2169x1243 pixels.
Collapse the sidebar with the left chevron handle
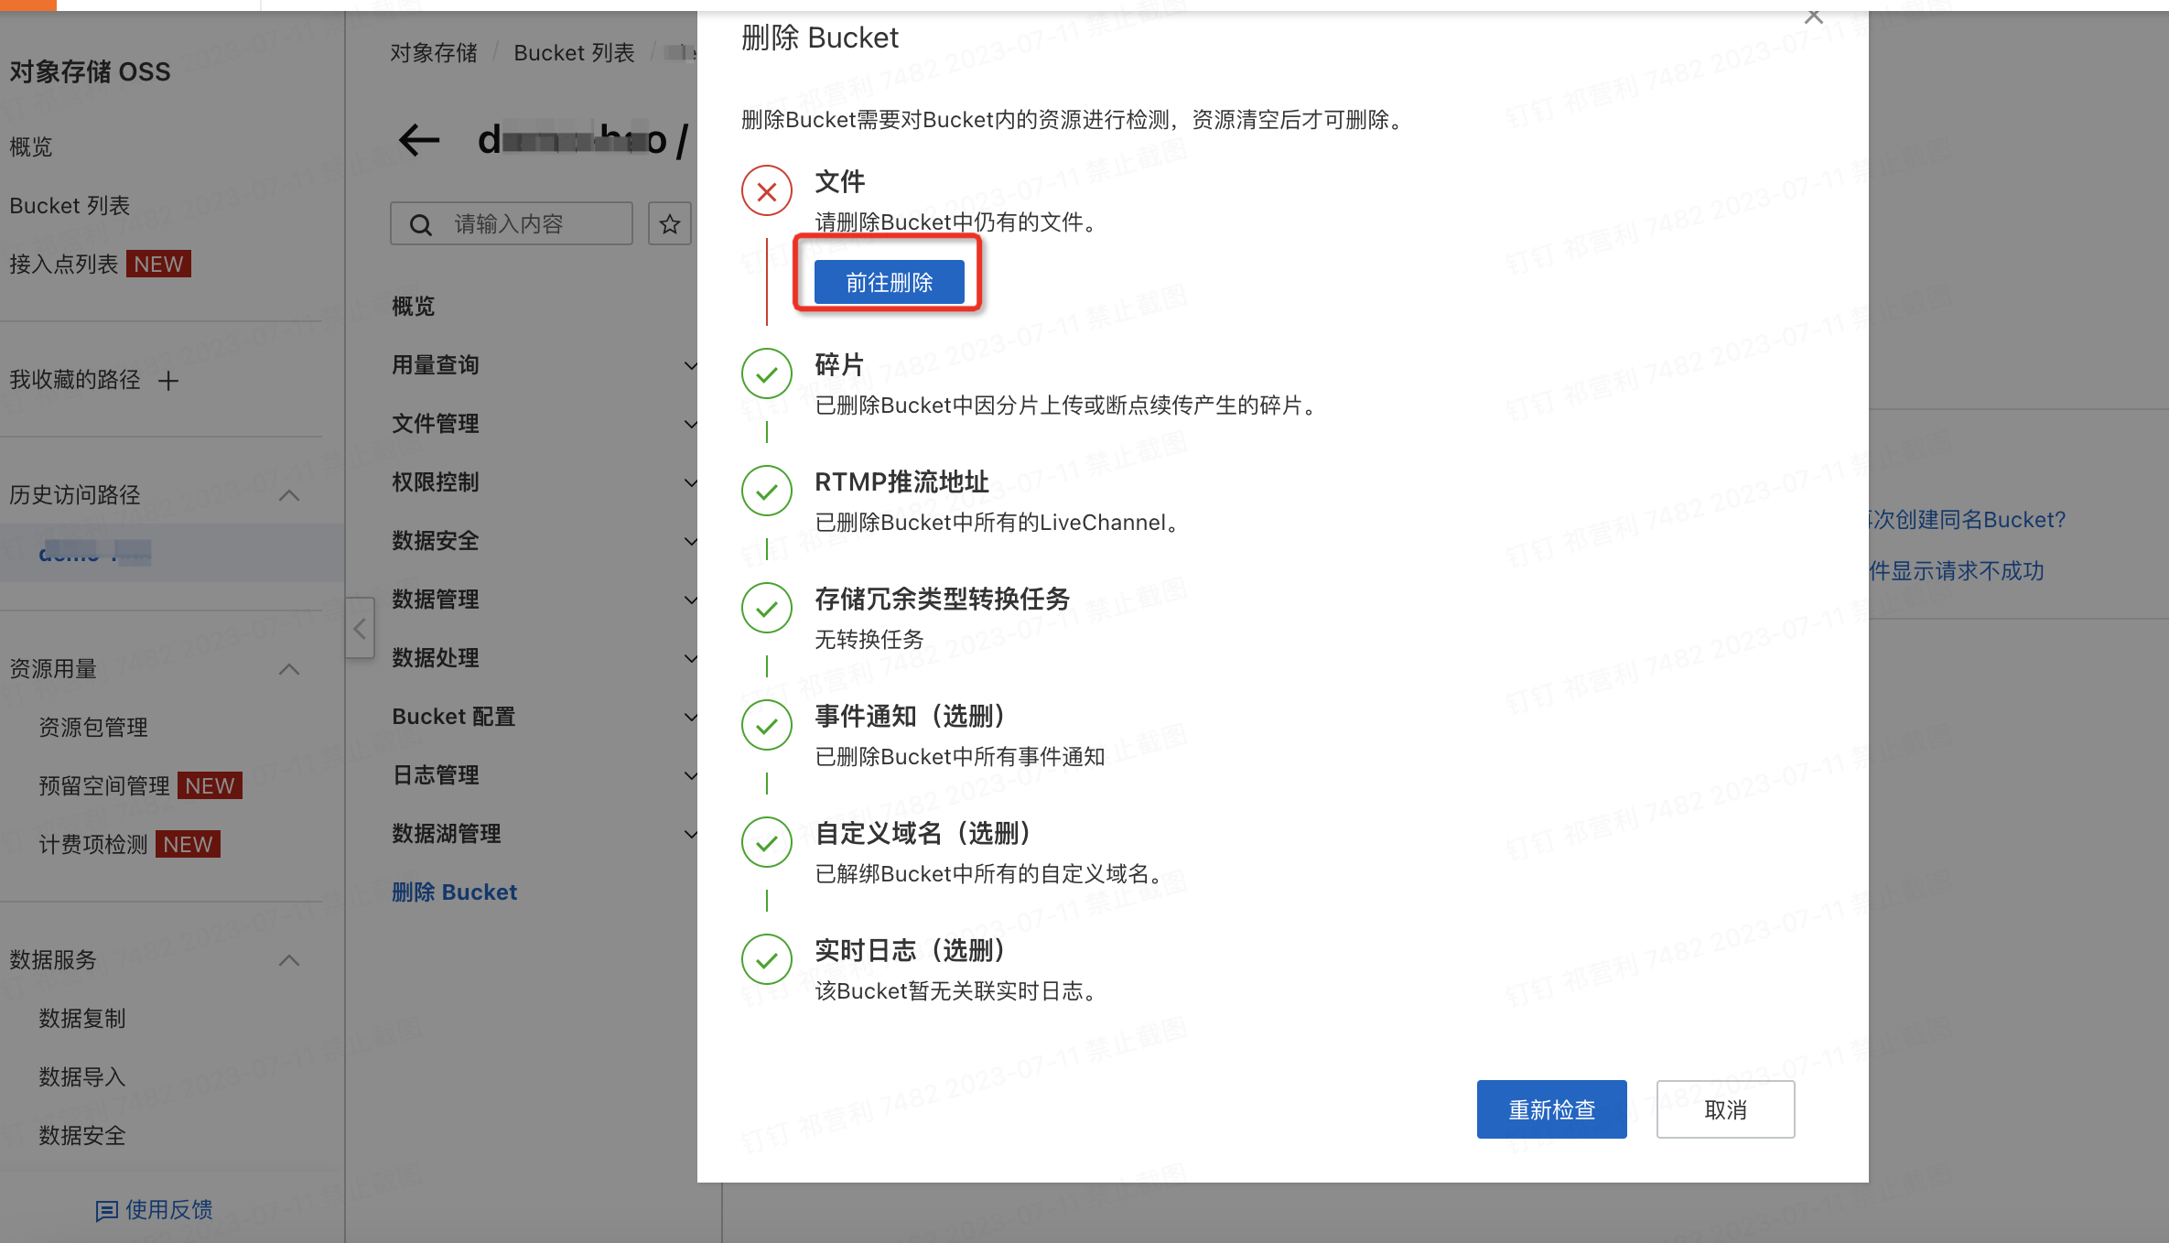pyautogui.click(x=360, y=628)
